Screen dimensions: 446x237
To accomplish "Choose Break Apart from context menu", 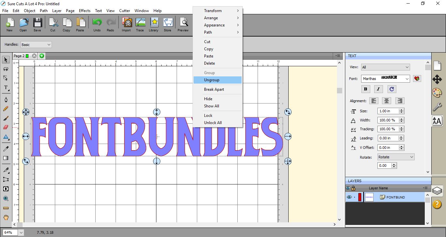I will [x=217, y=89].
